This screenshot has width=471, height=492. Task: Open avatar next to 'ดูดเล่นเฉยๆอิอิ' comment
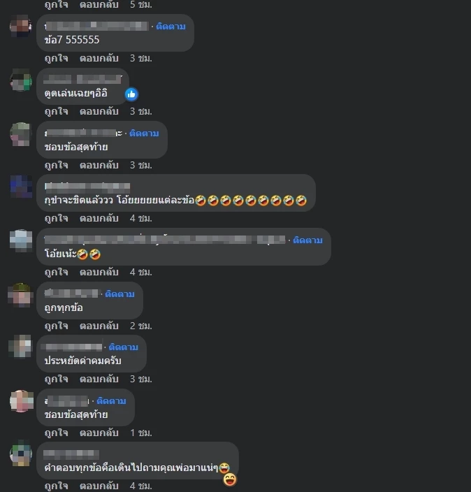pyautogui.click(x=21, y=80)
